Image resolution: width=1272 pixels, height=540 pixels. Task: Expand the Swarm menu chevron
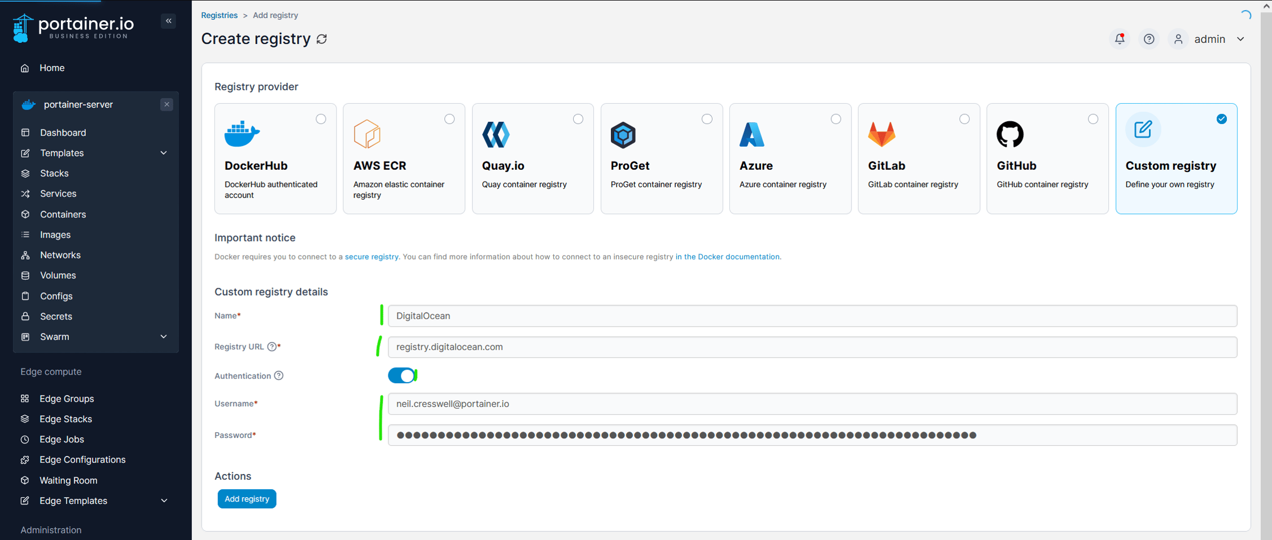pos(164,337)
